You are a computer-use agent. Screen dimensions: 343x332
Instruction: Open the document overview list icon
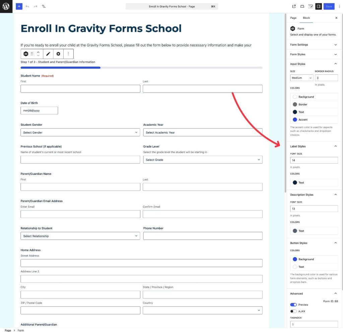[x=44, y=6]
